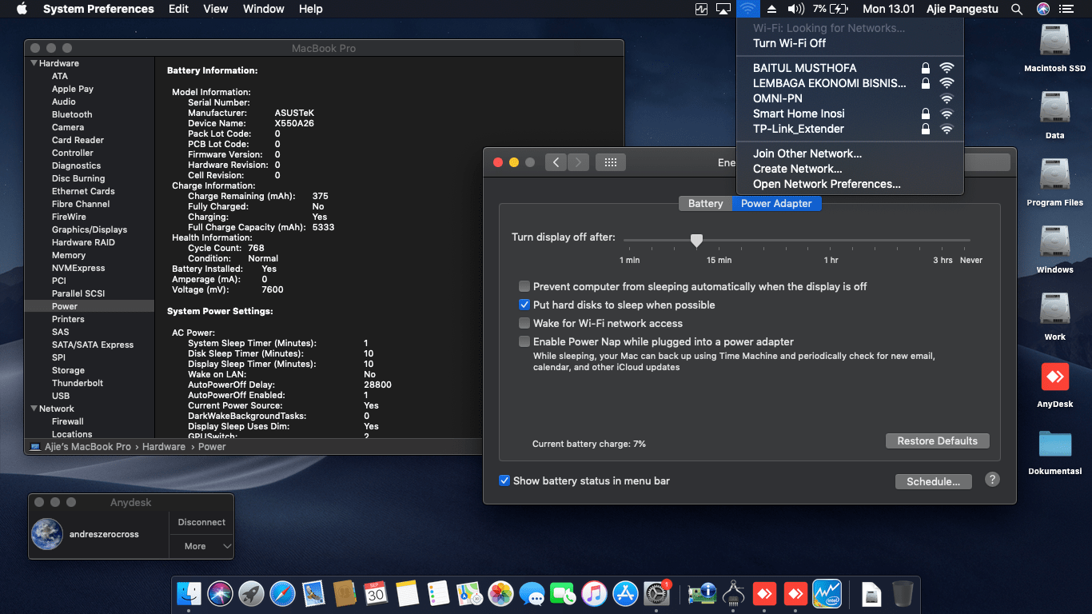
Task: Launch Siri from the dock
Action: pos(220,593)
